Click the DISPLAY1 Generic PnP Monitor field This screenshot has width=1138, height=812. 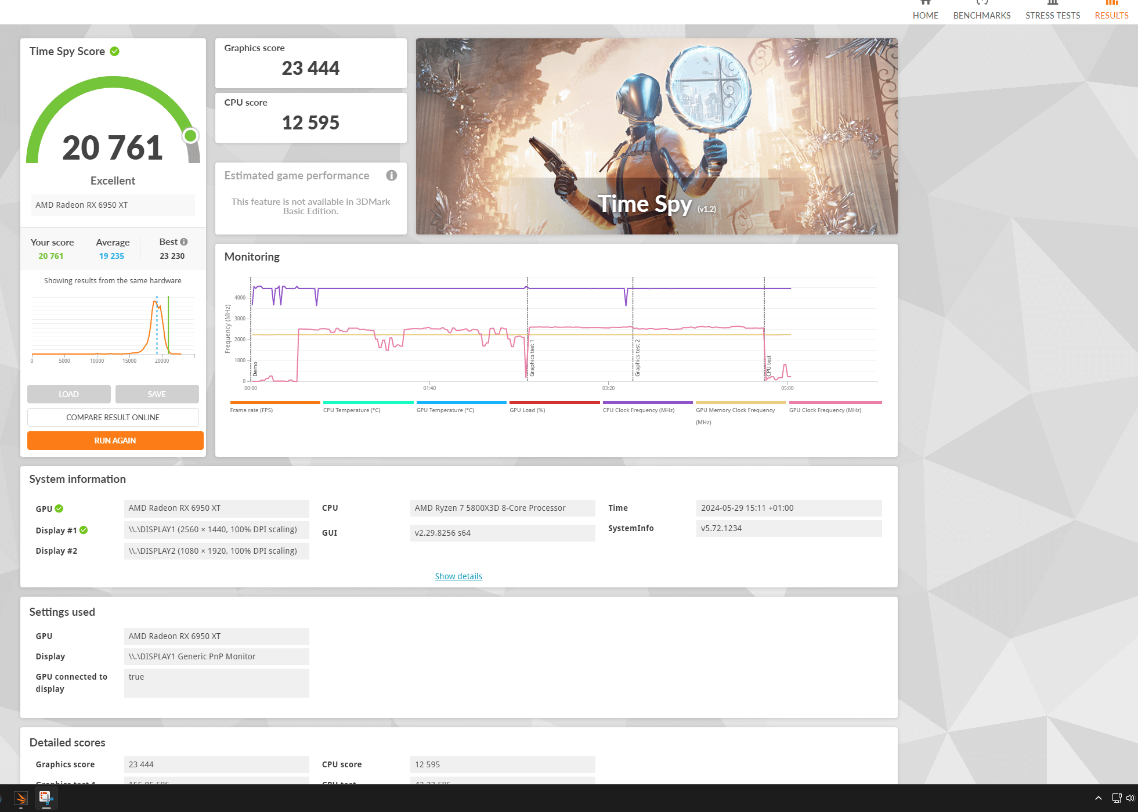click(x=216, y=656)
